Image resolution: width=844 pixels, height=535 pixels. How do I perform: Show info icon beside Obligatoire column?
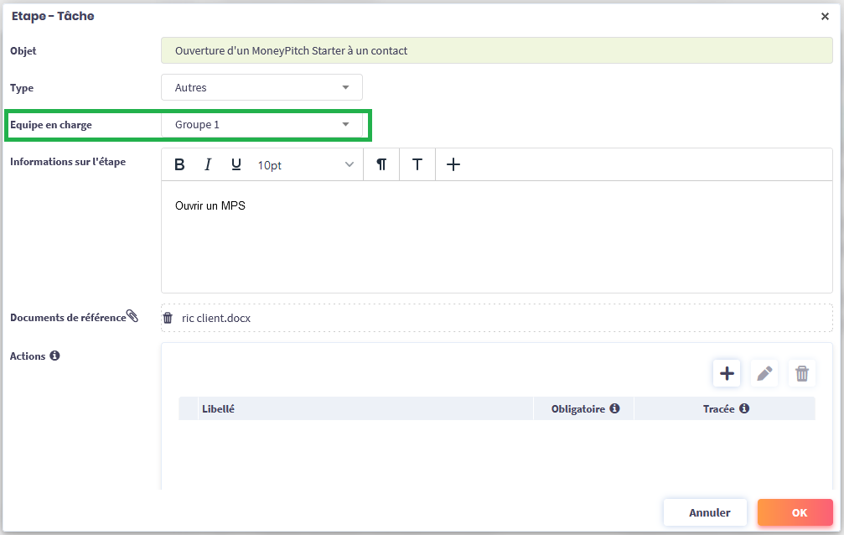tap(614, 408)
